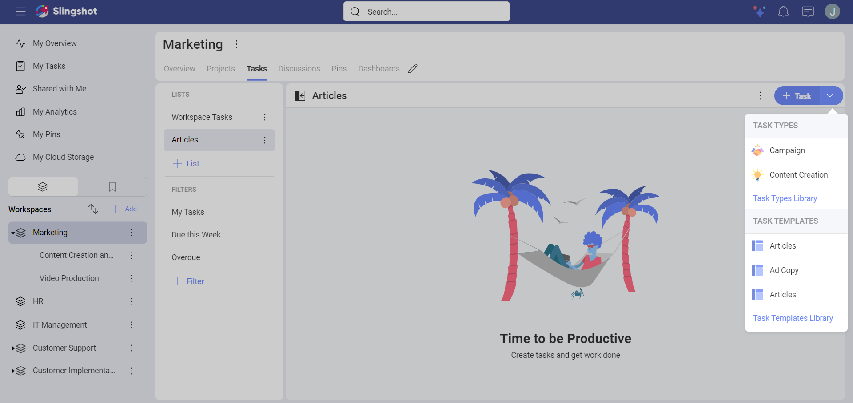Add a new Filter
Screen dimensions: 853x403
[188, 281]
